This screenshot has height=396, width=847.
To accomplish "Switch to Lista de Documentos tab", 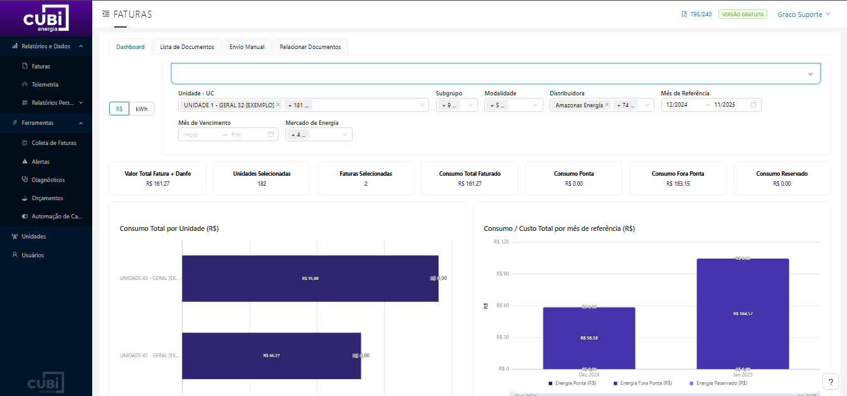I will pyautogui.click(x=186, y=47).
